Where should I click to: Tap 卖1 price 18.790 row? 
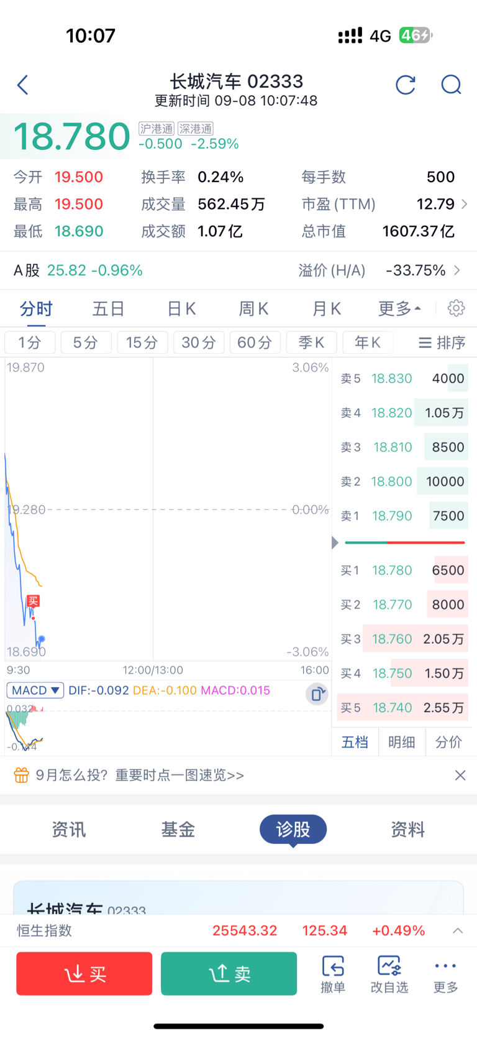(402, 516)
